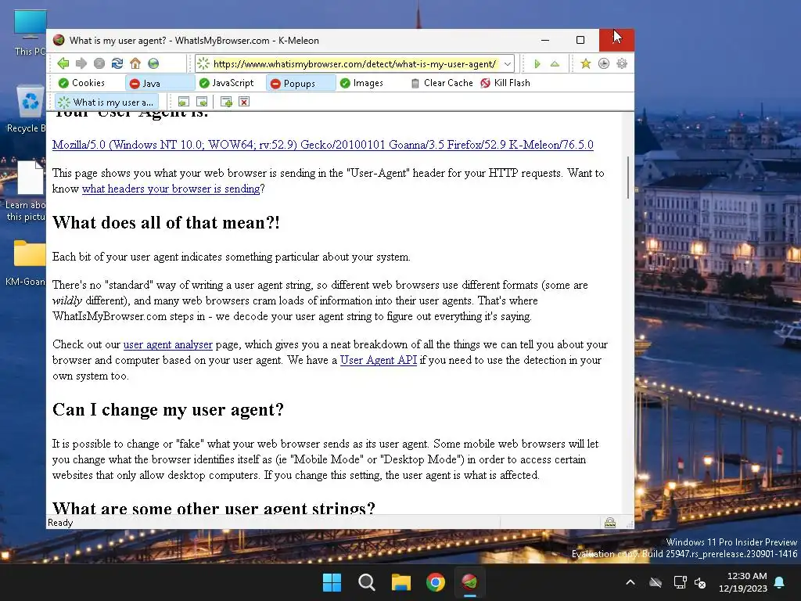The height and width of the screenshot is (601, 801).
Task: Toggle Images loading
Action: [x=361, y=83]
